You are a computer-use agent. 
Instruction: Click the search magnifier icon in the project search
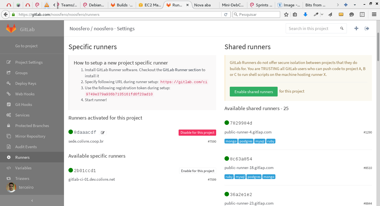point(342,28)
